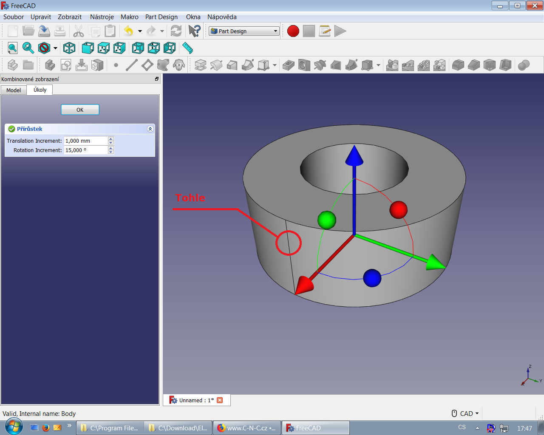Click the Fit All zoom icon
This screenshot has height=435, width=544.
point(12,48)
